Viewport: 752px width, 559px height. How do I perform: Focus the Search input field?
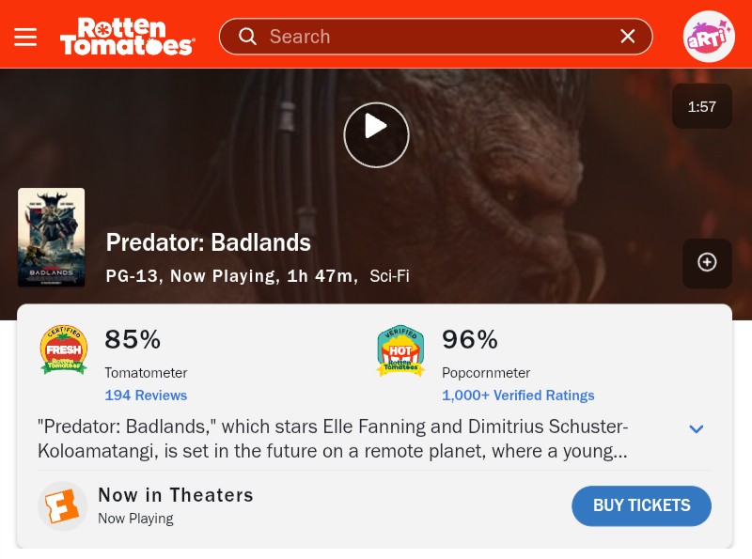[432, 37]
